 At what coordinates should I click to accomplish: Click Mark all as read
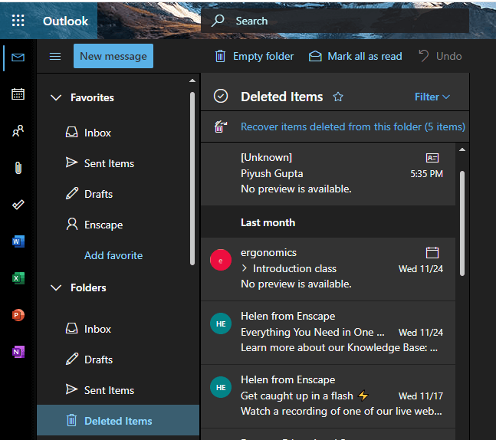tap(355, 56)
